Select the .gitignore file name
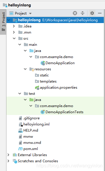105x171 pixels. (32, 118)
